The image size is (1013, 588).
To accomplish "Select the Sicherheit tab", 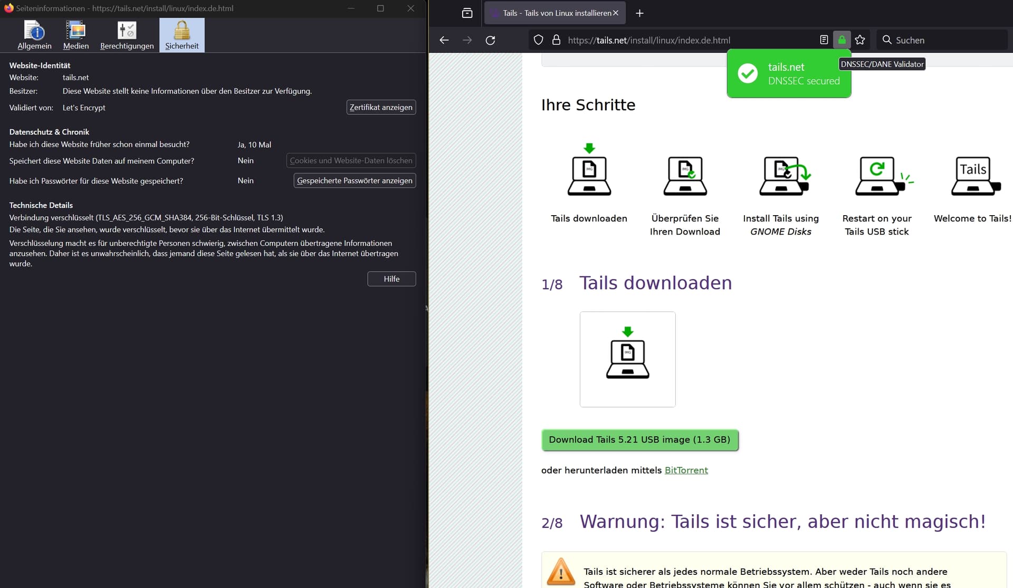I will coord(181,35).
